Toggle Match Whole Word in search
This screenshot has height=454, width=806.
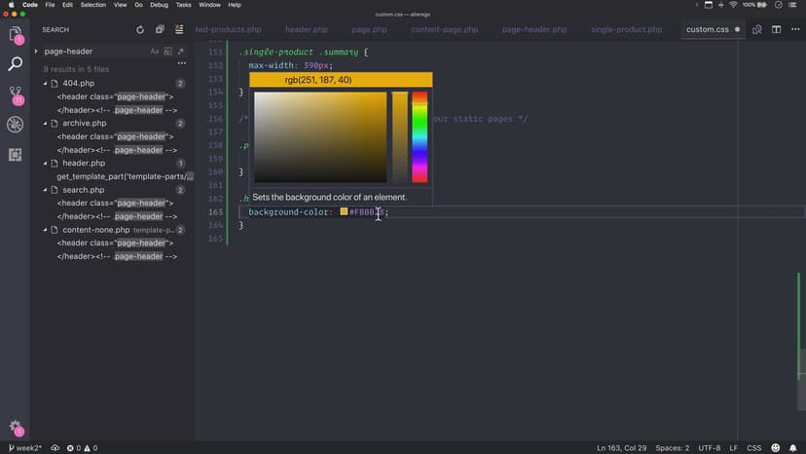pos(168,51)
